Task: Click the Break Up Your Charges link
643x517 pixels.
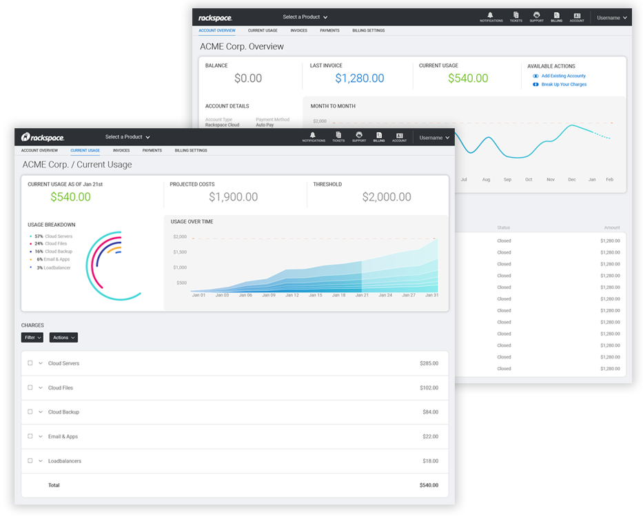Action: coord(564,85)
